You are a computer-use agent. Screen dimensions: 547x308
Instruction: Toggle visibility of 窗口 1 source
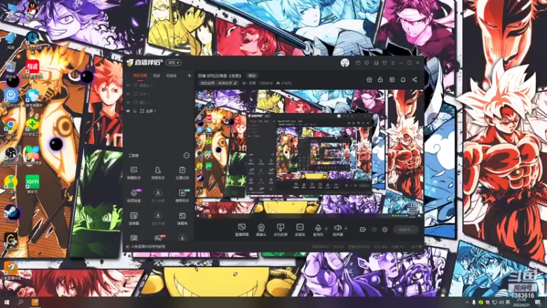pos(128,102)
